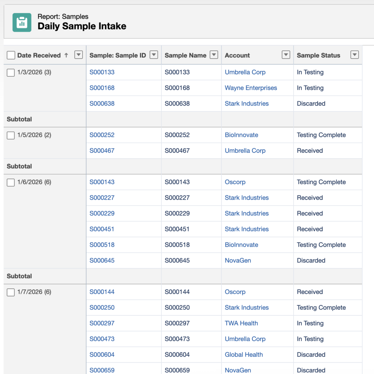
Task: Open sample ID link S000638
Action: pos(102,103)
